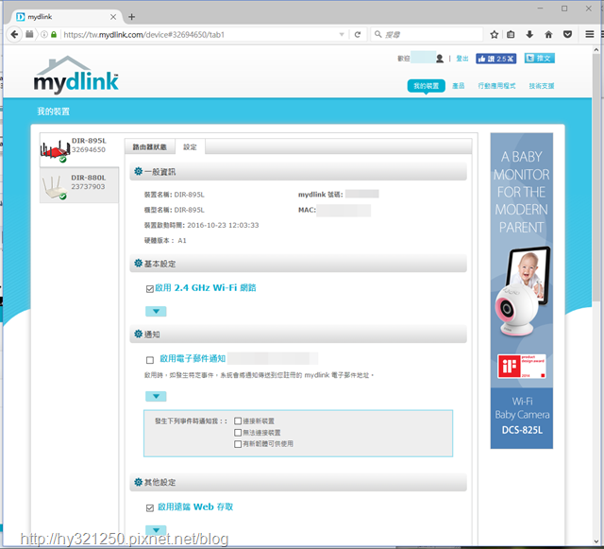Click the bookmark star icon

coord(495,35)
